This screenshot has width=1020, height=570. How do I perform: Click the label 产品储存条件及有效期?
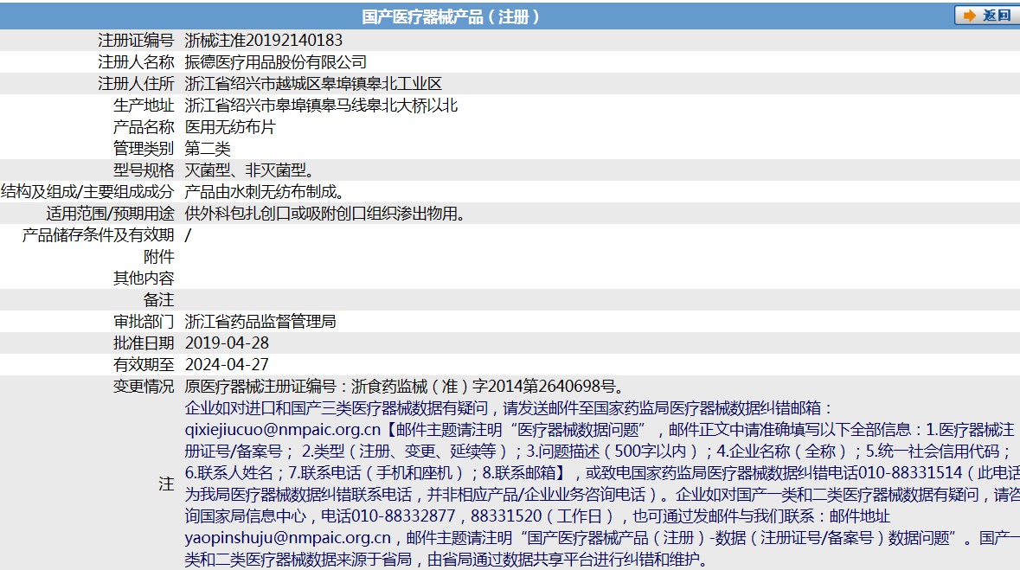click(x=99, y=235)
